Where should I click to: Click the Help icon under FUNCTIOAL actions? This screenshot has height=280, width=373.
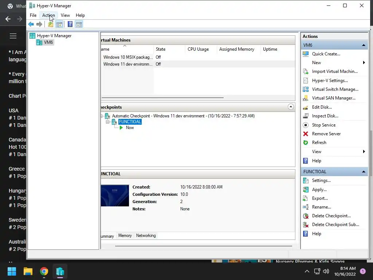click(306, 234)
